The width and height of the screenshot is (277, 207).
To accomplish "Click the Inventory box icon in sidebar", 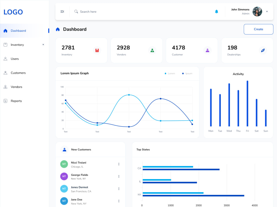I will point(6,45).
